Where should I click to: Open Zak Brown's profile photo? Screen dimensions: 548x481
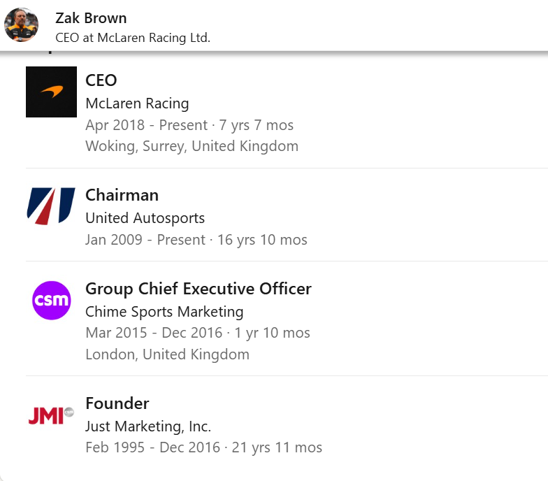coord(21,25)
